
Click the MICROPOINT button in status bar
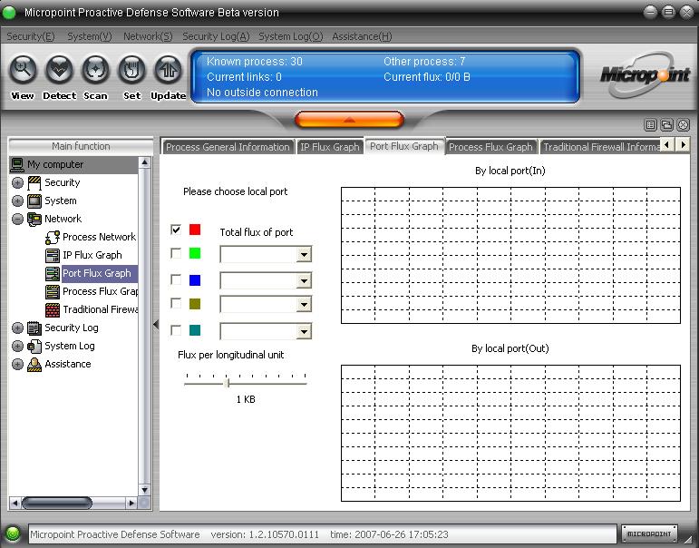coord(649,533)
